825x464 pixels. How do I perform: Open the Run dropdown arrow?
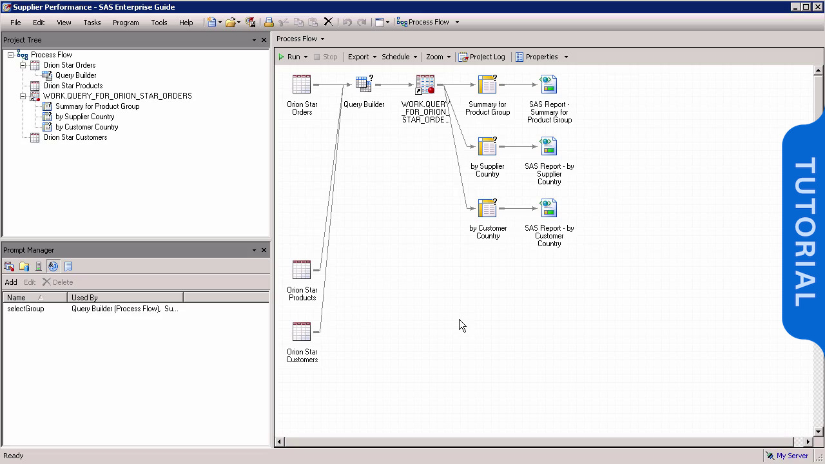pyautogui.click(x=306, y=57)
